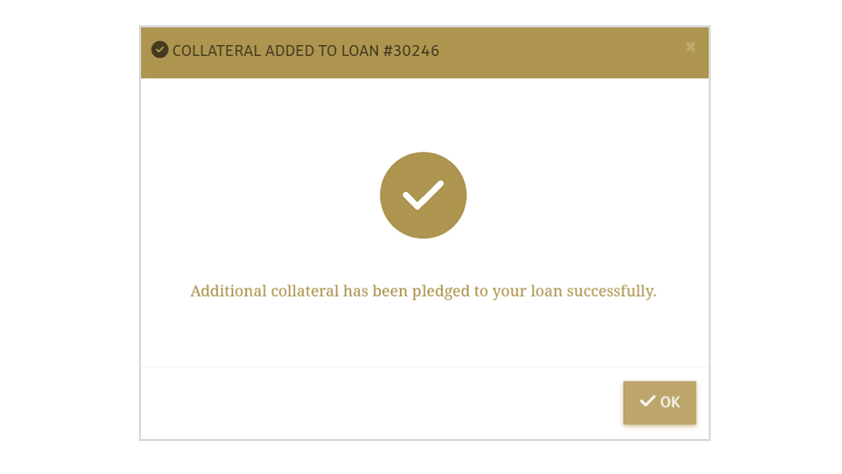Click the word Additional in the message
Screen dimensions: 842x474
pos(228,291)
